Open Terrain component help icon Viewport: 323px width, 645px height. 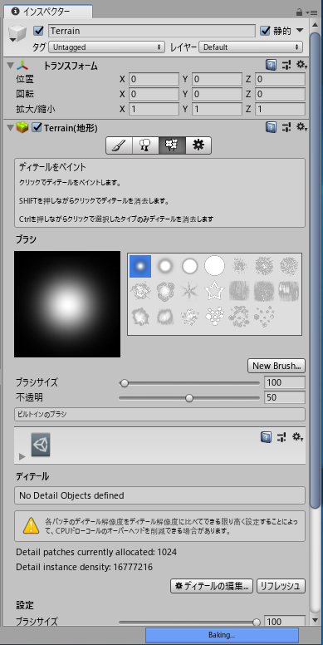[x=271, y=127]
